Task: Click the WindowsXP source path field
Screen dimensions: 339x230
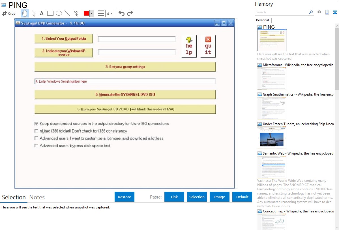Action: point(137,52)
